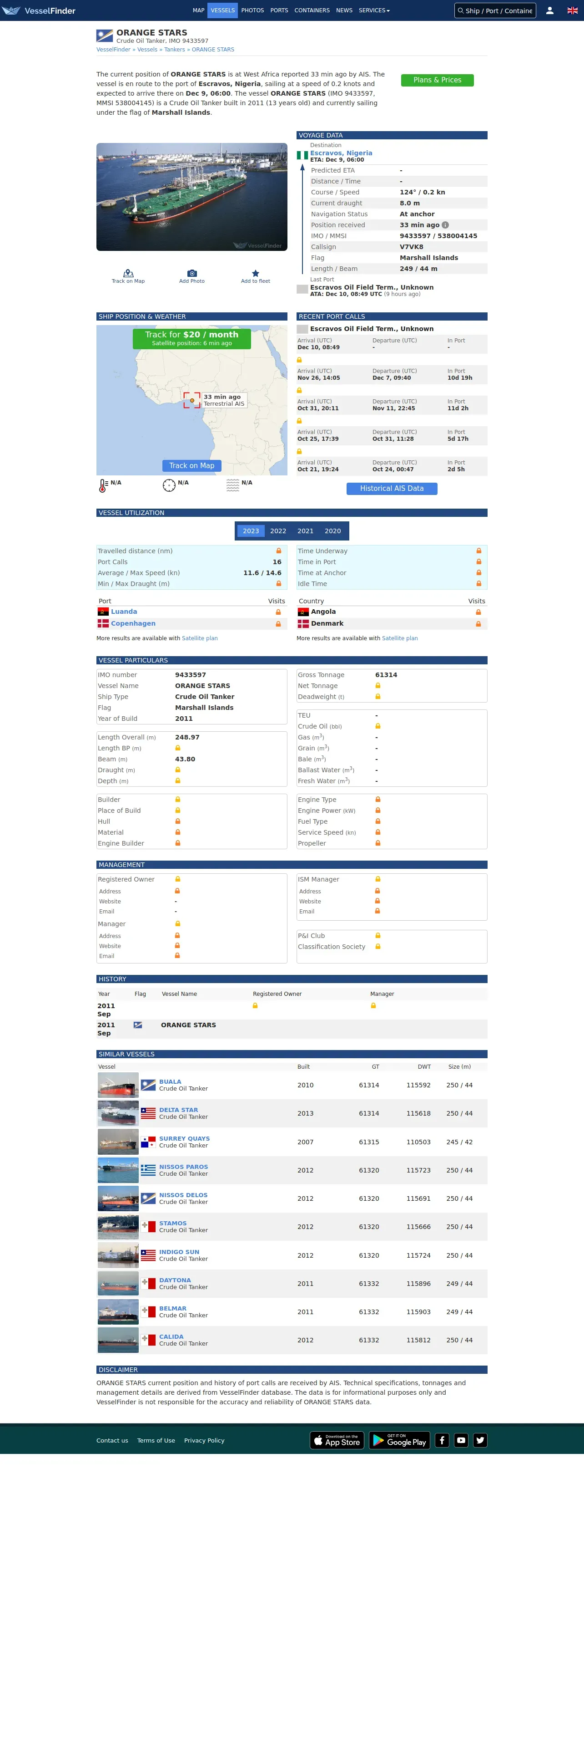Open the Privacy Policy footer link
This screenshot has height=1754, width=584.
204,1441
